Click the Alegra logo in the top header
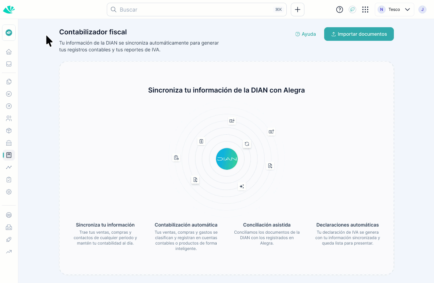The width and height of the screenshot is (434, 283). [9, 10]
